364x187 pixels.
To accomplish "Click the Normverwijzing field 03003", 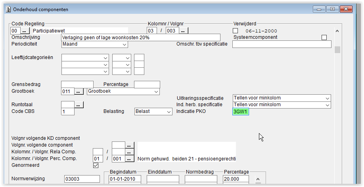I will pos(82,179).
